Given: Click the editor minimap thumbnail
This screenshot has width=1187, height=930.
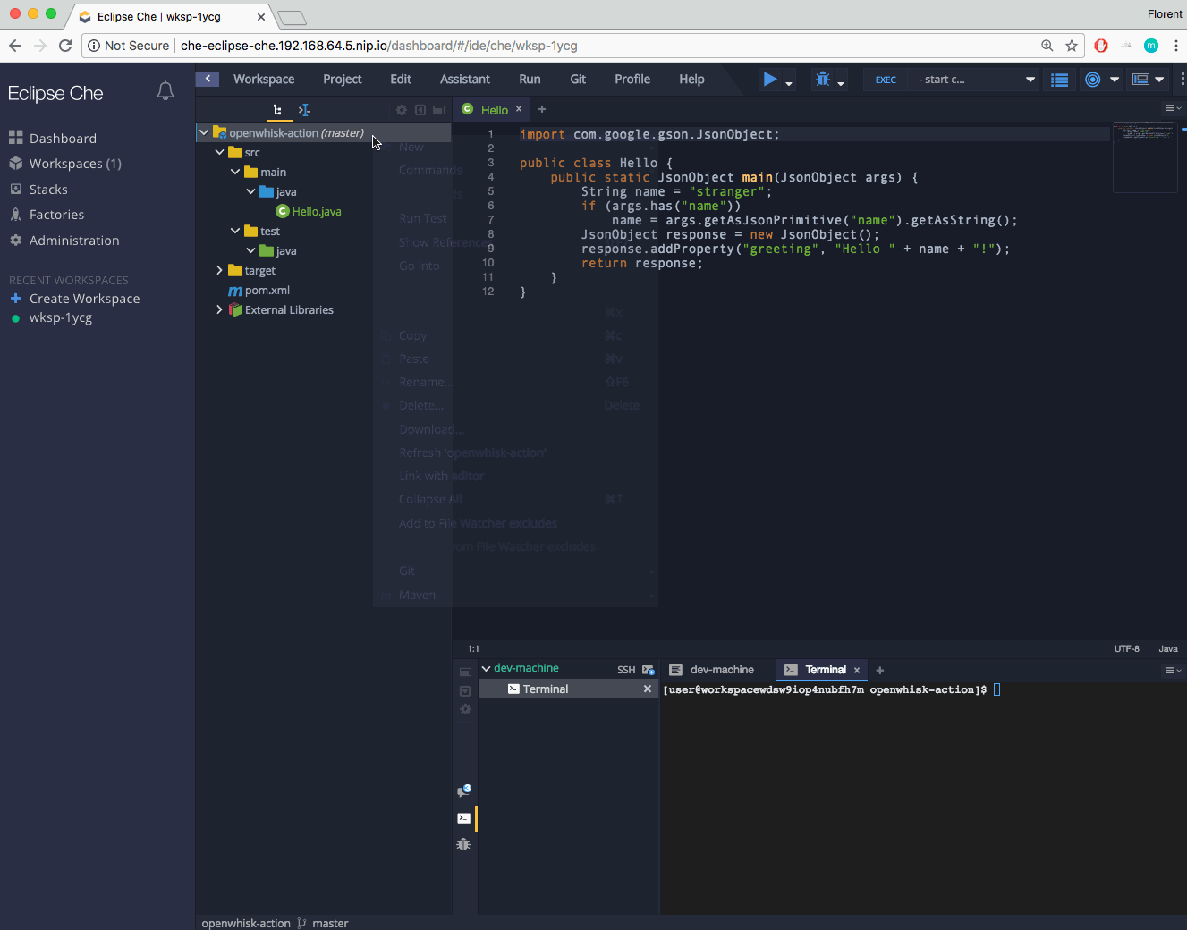Looking at the screenshot, I should (x=1145, y=156).
